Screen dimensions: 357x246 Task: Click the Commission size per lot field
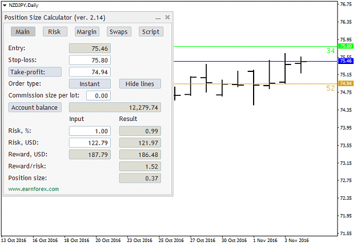point(98,95)
